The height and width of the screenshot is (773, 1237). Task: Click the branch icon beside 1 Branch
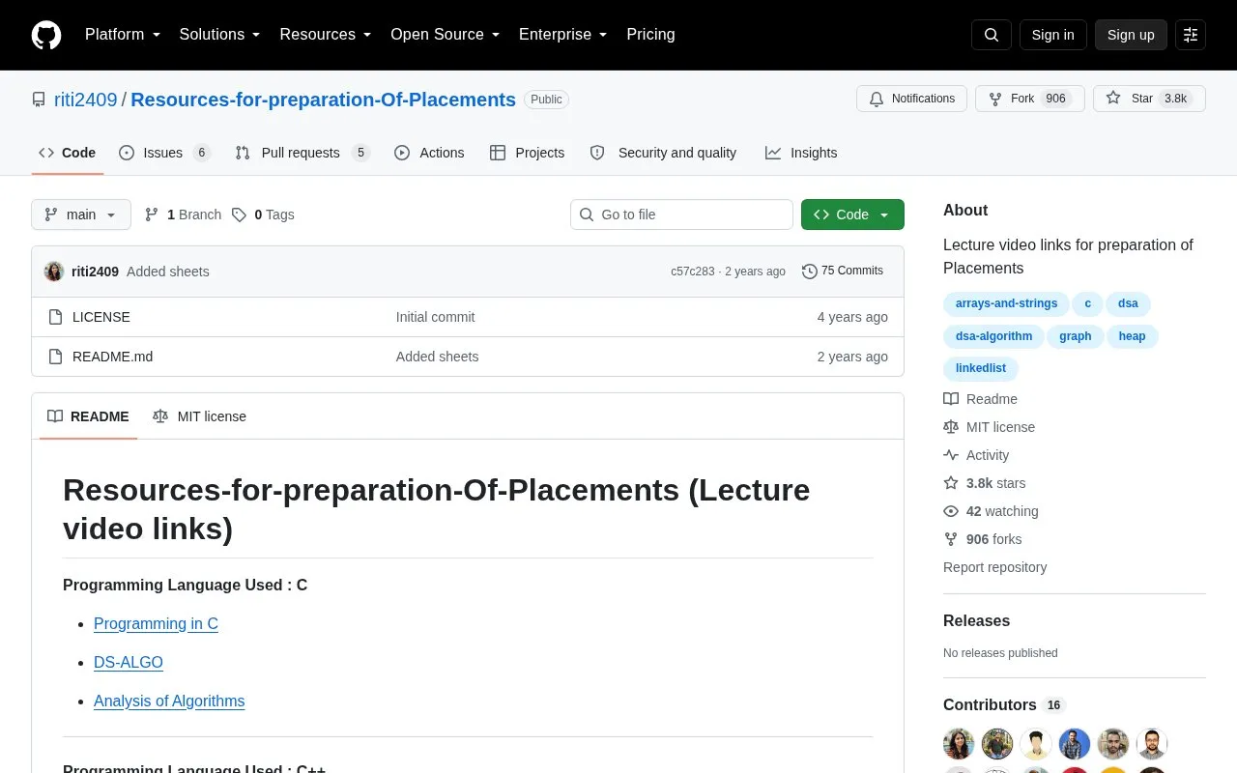pos(152,215)
